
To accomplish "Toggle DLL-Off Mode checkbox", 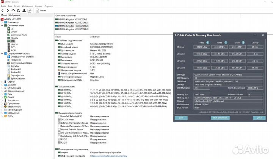I will 59,119.
